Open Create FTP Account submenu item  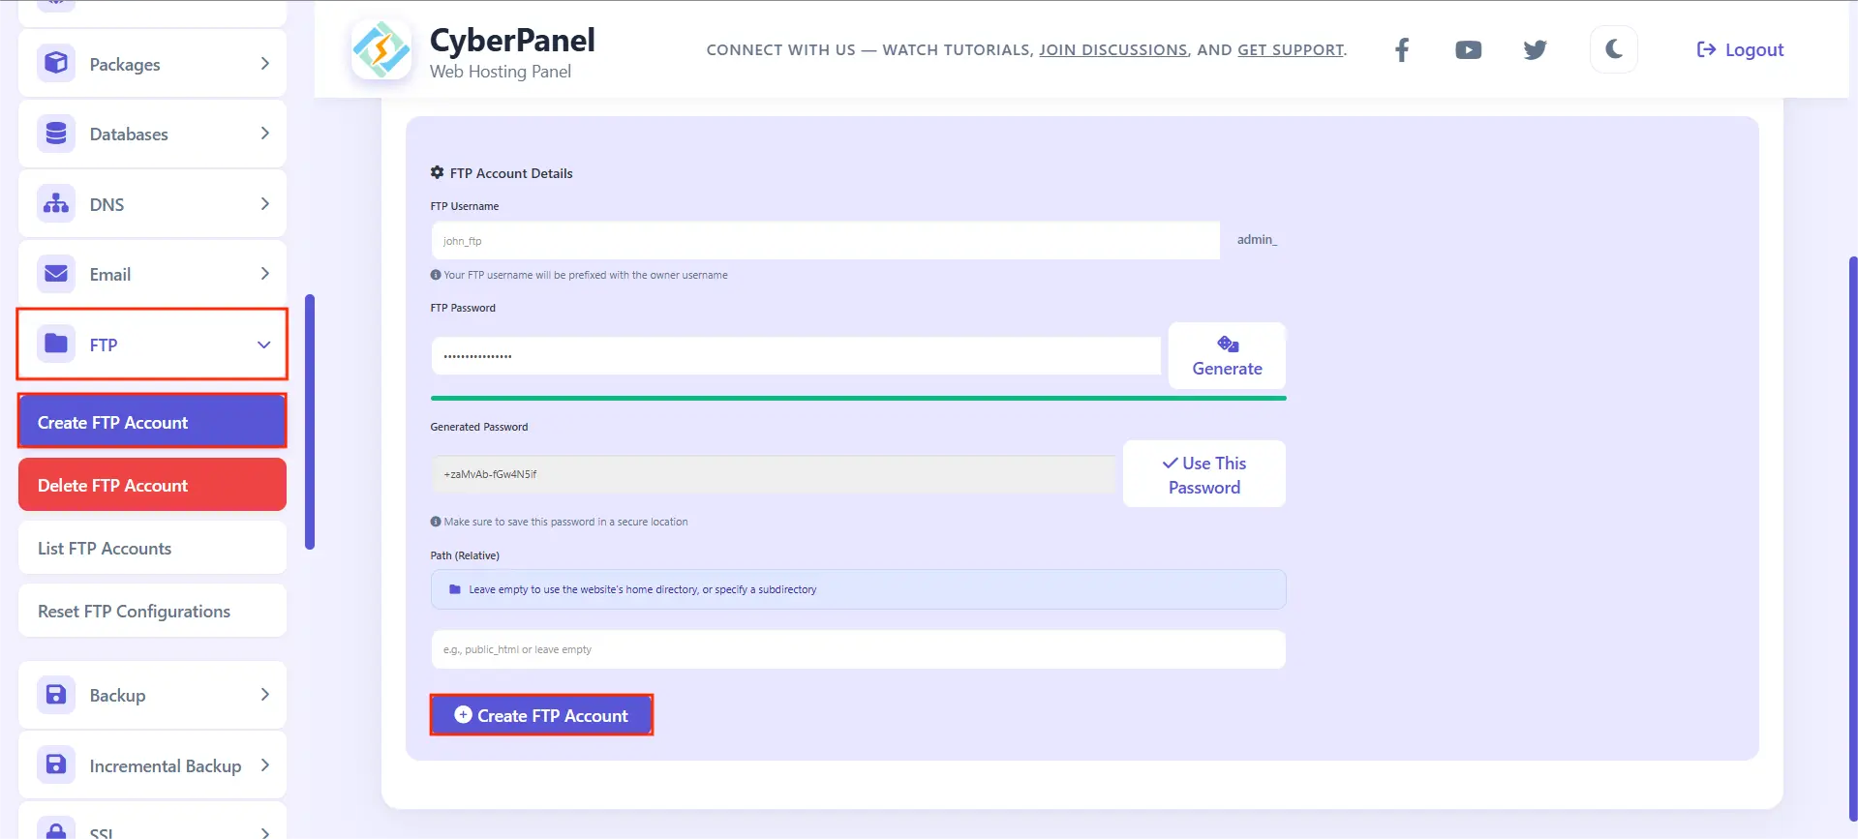pos(152,422)
